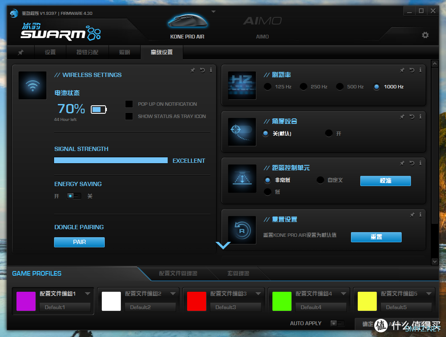Select 500 Hz polling rate
The image size is (446, 337).
340,87
